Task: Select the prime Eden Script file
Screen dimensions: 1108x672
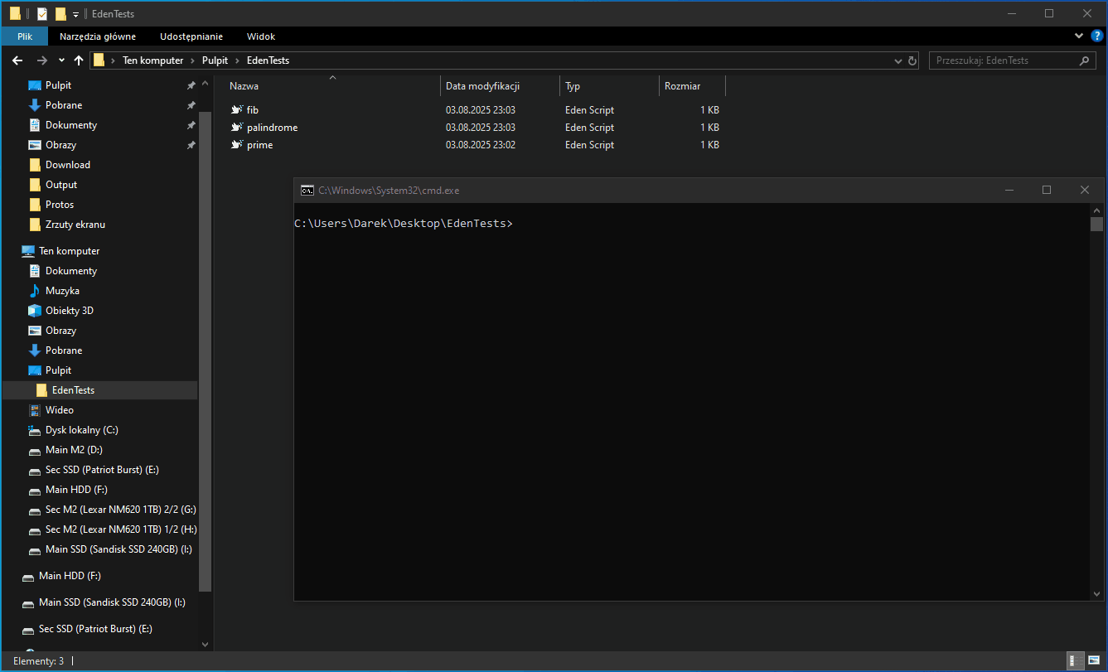Action: (259, 145)
